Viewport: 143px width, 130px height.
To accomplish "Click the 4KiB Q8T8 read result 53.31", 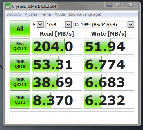I will pos(57,64).
